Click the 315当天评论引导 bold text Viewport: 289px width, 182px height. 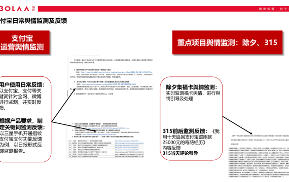tap(180, 153)
